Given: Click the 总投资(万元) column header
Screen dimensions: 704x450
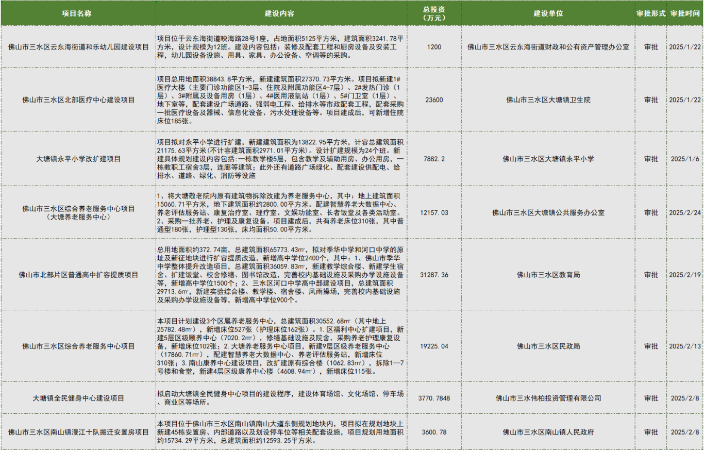Looking at the screenshot, I should coord(434,13).
